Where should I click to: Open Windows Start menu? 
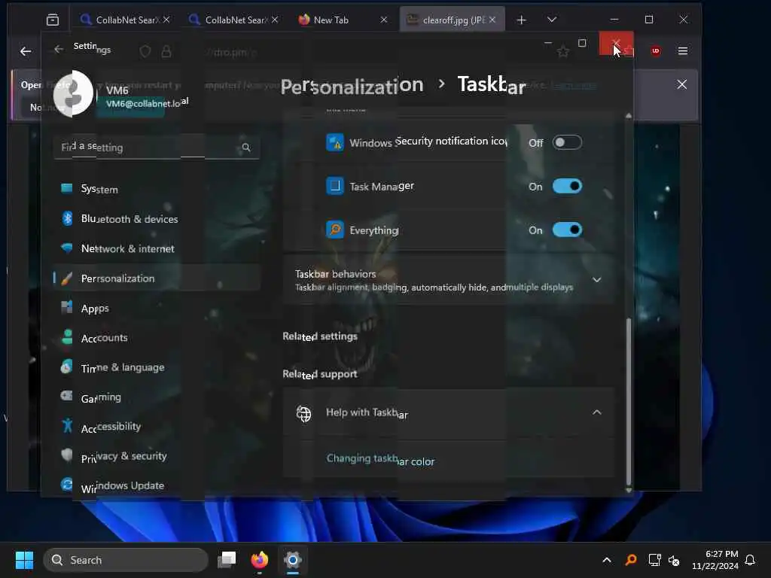click(24, 560)
